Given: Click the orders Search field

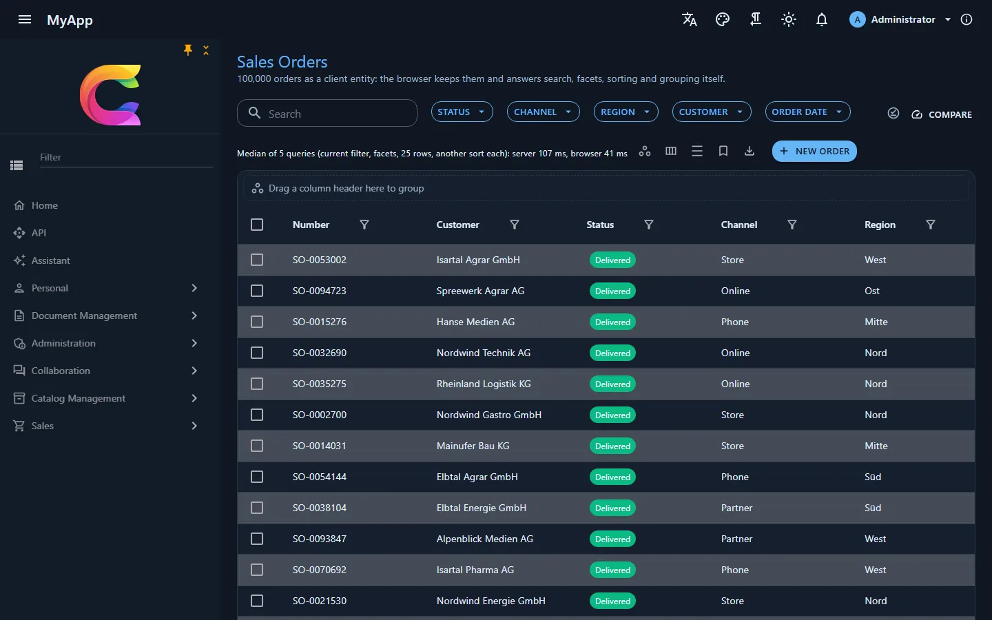Looking at the screenshot, I should click(x=327, y=113).
